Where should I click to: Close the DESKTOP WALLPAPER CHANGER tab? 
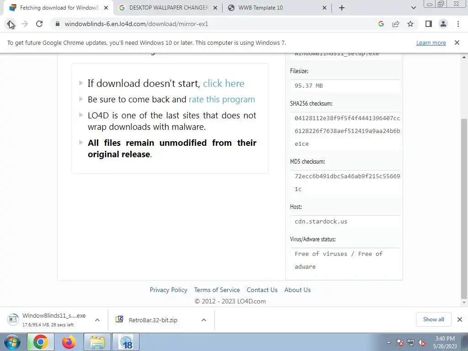pyautogui.click(x=215, y=8)
